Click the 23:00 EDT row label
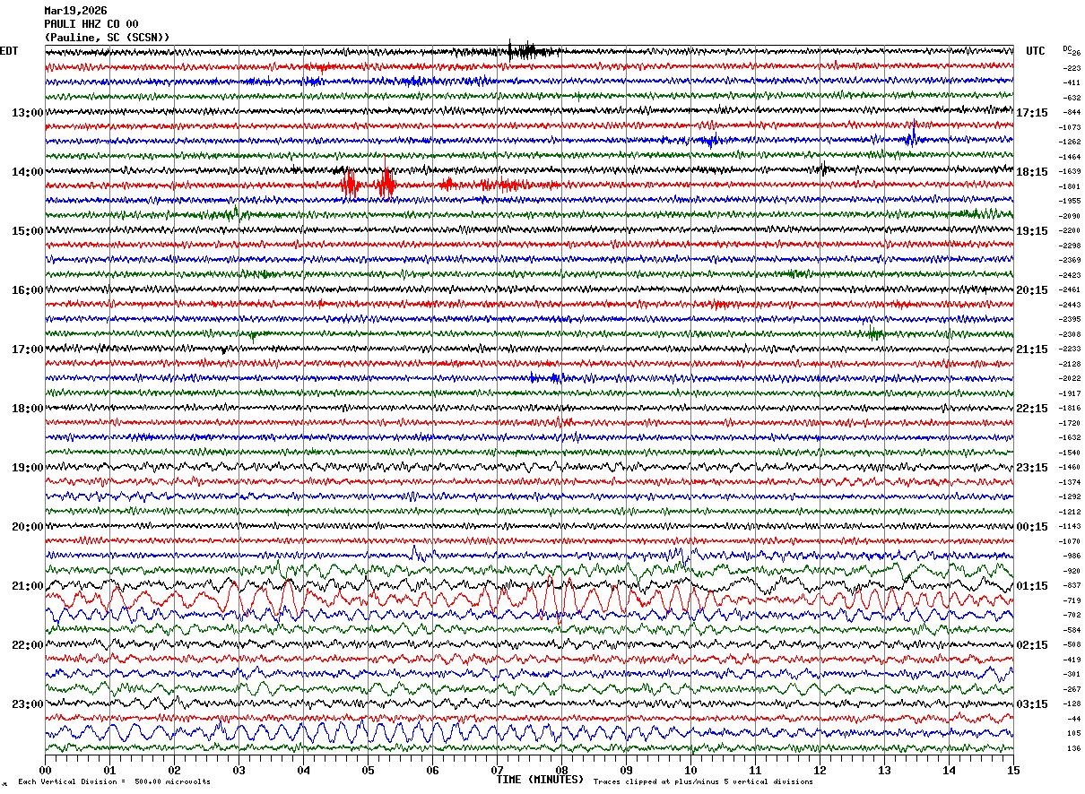This screenshot has width=1085, height=794. click(27, 704)
